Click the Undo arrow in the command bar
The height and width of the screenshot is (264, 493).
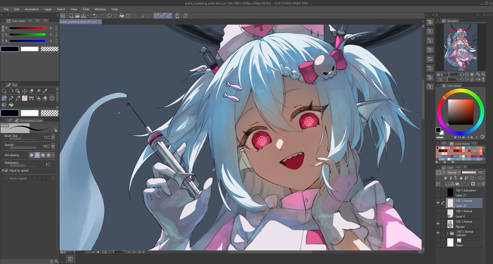click(x=95, y=16)
